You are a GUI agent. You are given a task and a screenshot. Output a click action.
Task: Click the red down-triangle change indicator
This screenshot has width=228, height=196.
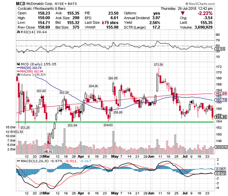tap(183, 13)
